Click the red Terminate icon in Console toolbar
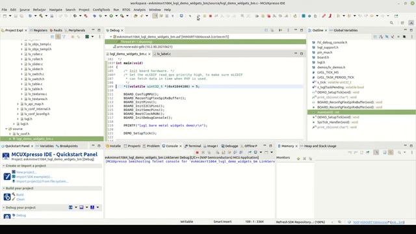This screenshot has height=234, width=416. [x=197, y=152]
